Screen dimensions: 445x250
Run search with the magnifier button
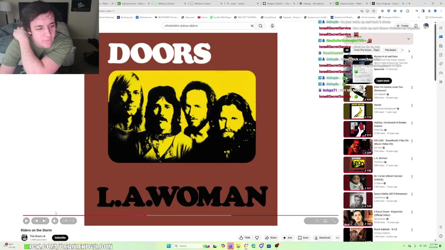pyautogui.click(x=260, y=26)
